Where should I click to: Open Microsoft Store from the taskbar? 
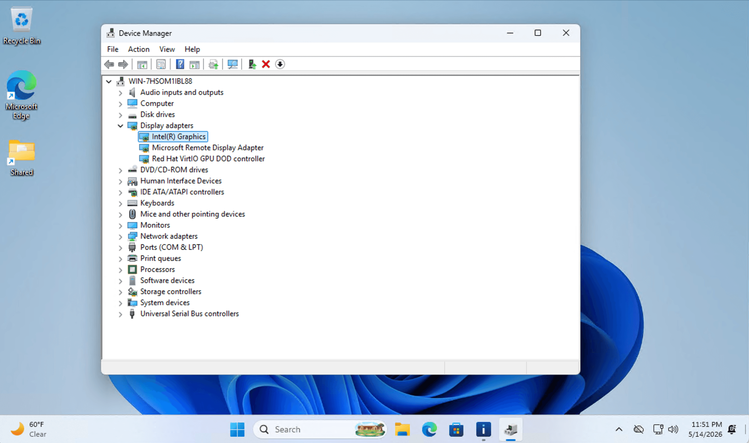click(x=456, y=429)
